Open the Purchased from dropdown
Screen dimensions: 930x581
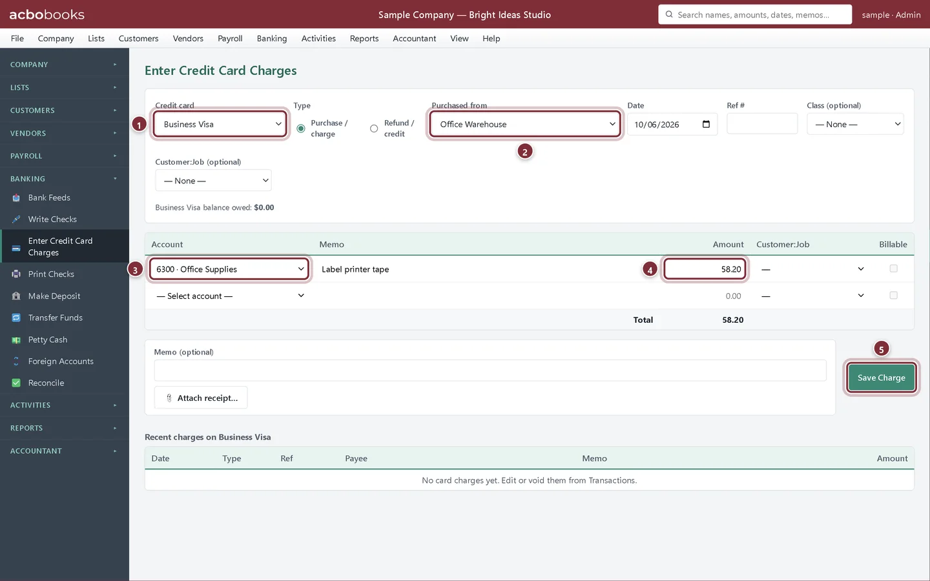[525, 124]
